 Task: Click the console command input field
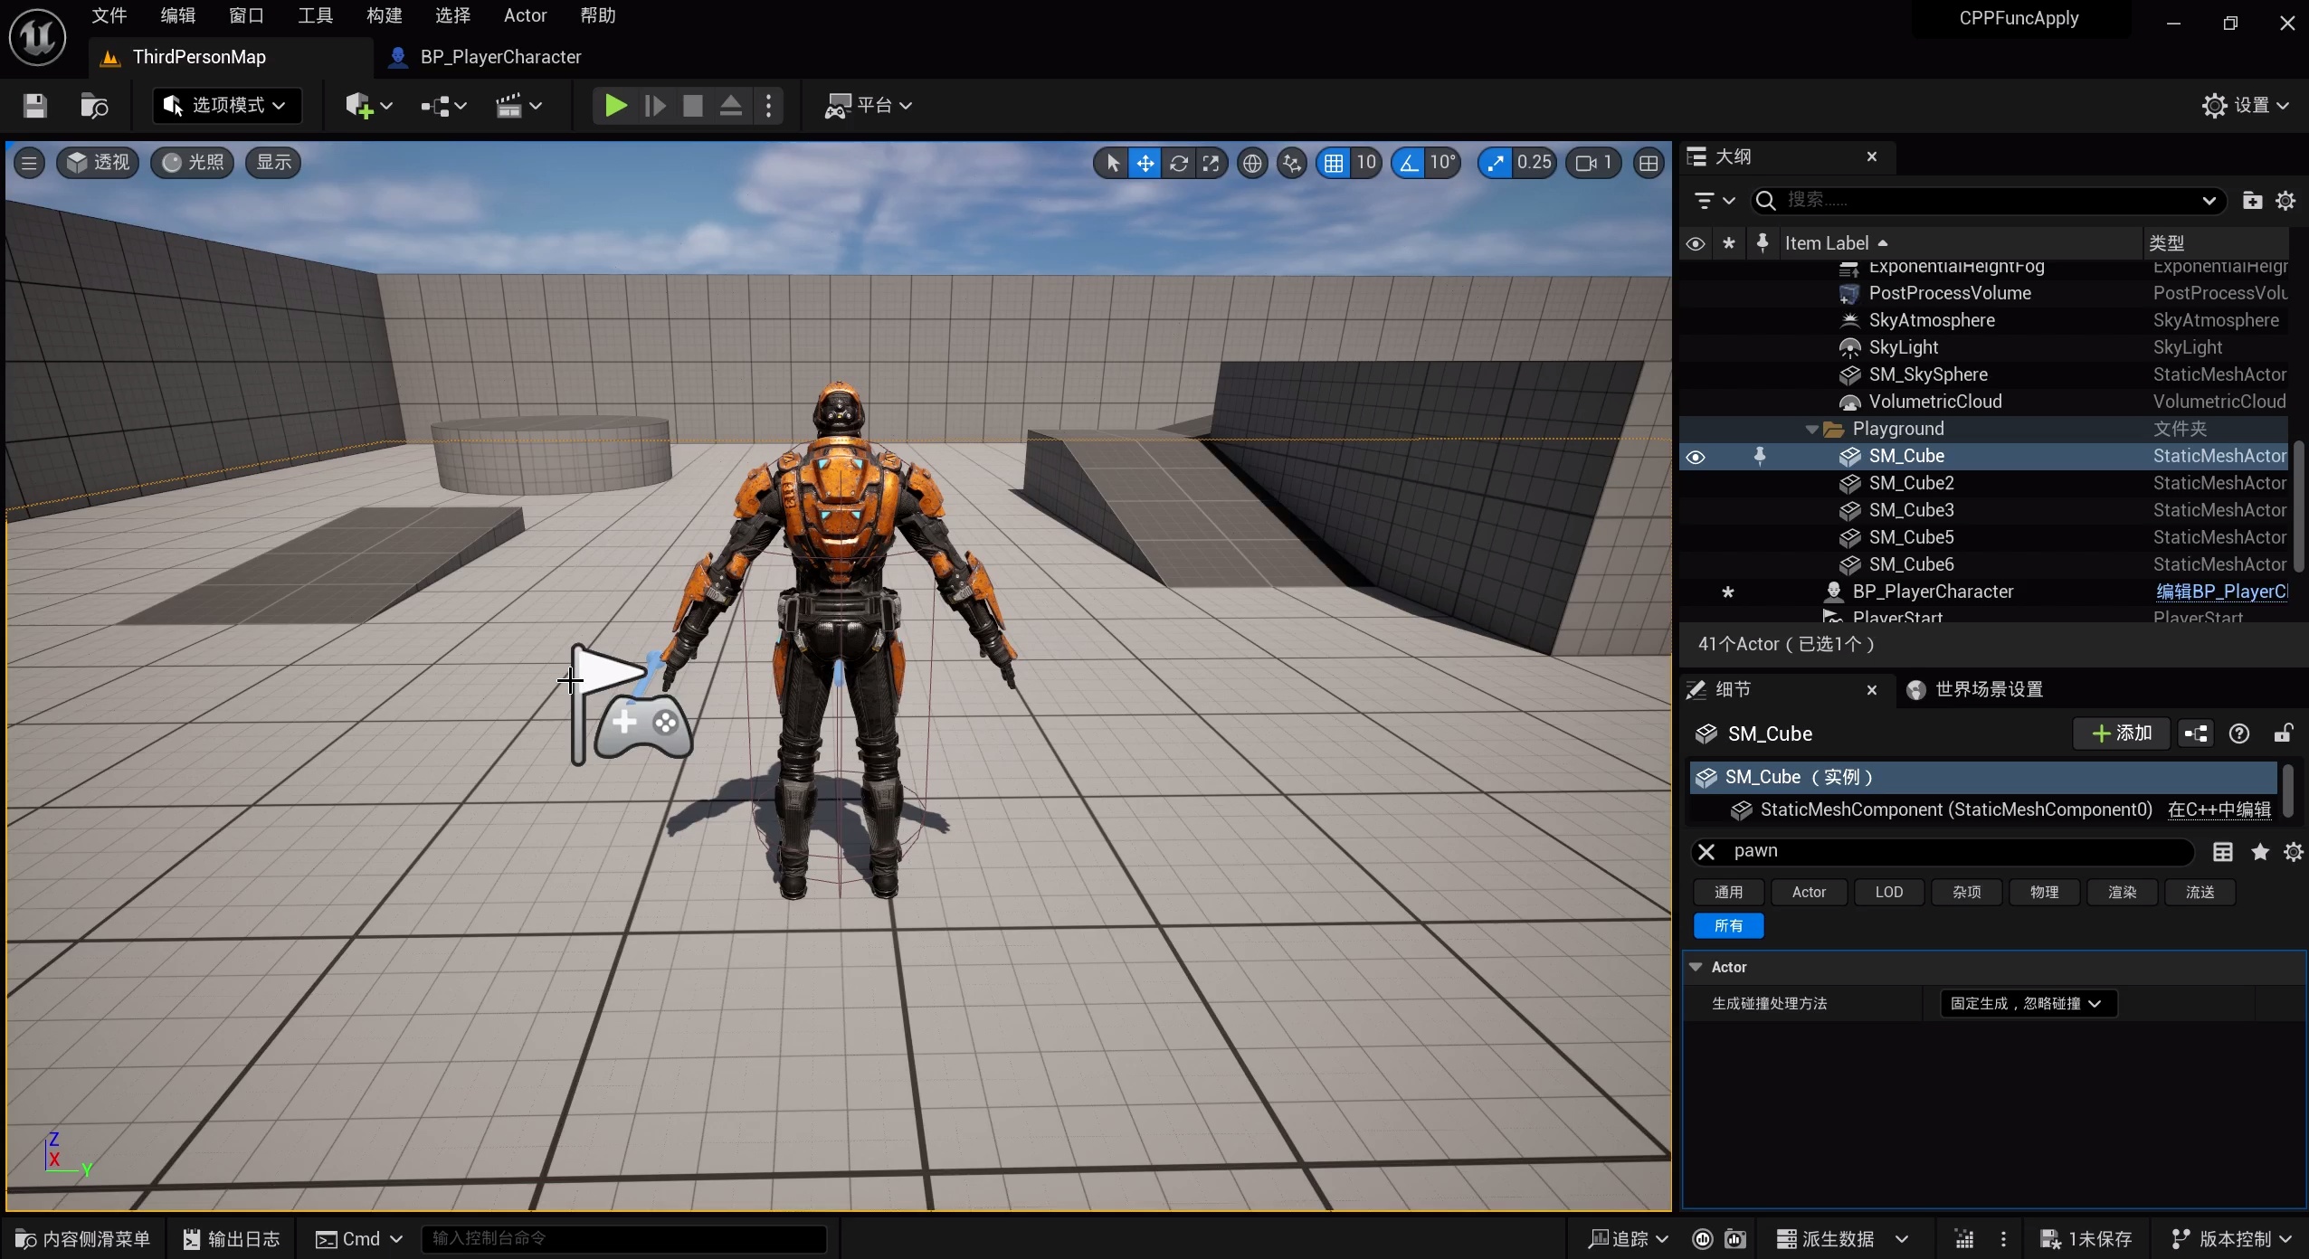[624, 1239]
